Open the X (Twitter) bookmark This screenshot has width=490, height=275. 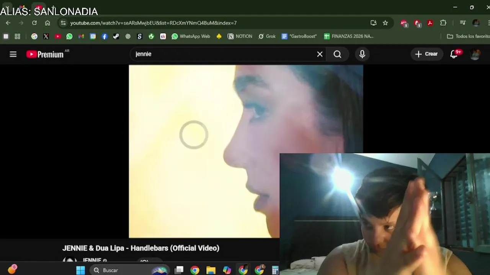pos(46,36)
